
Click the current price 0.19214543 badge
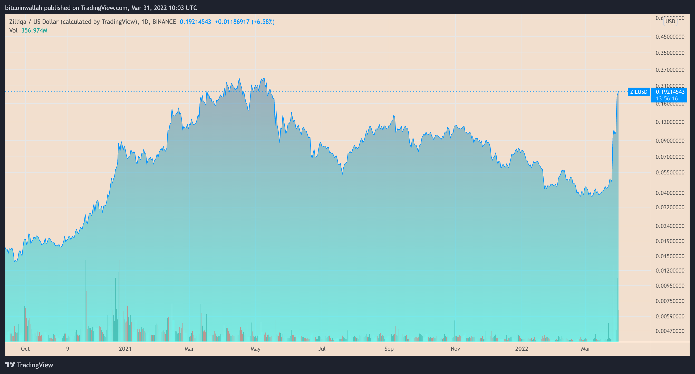coord(670,92)
